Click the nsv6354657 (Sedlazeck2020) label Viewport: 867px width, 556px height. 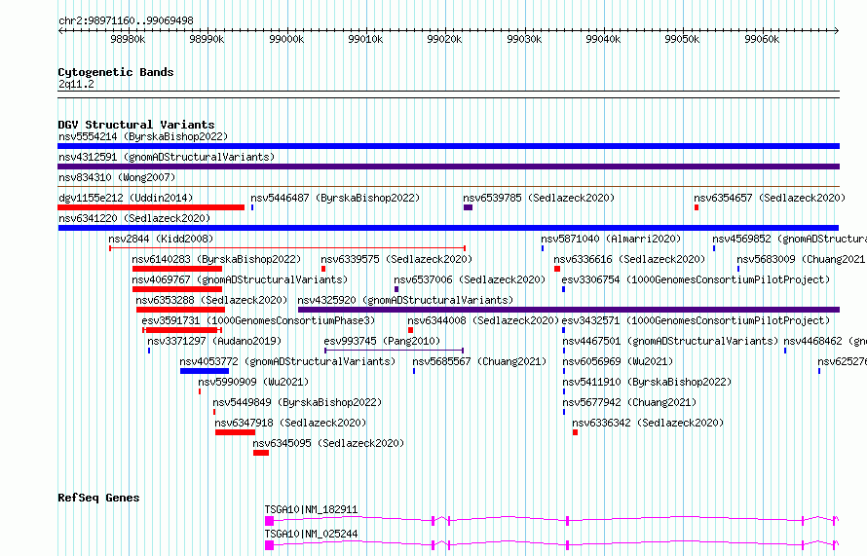coord(770,198)
